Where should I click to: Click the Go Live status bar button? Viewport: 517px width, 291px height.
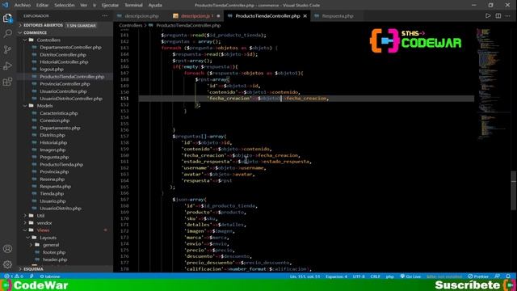410,276
